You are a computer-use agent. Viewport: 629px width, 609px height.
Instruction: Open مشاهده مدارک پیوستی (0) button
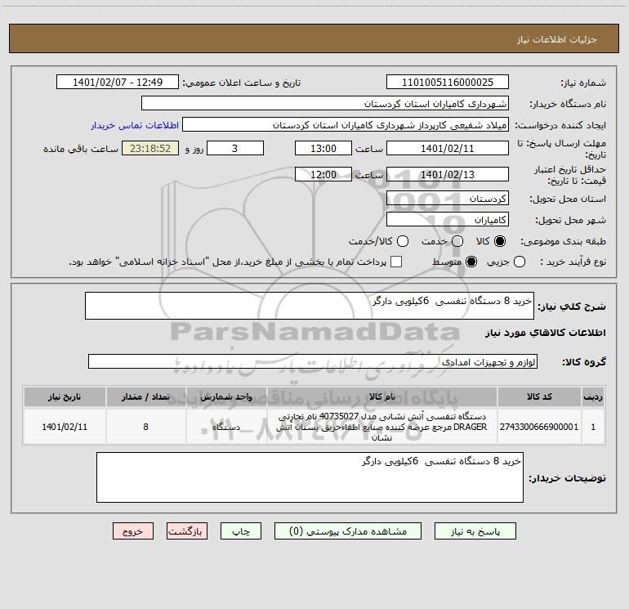(348, 531)
